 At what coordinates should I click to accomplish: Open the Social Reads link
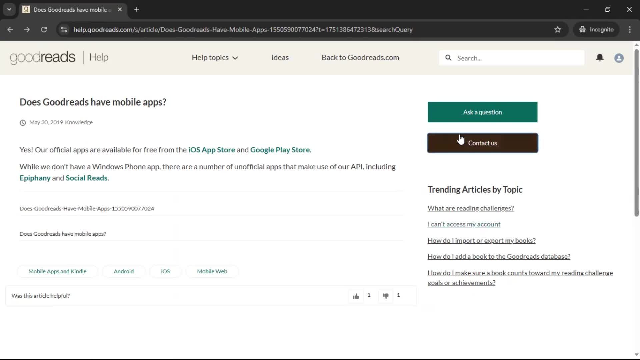[x=86, y=178]
